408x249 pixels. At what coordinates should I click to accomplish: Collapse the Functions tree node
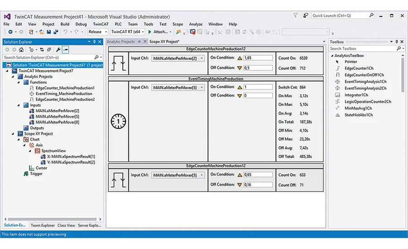pos(19,82)
